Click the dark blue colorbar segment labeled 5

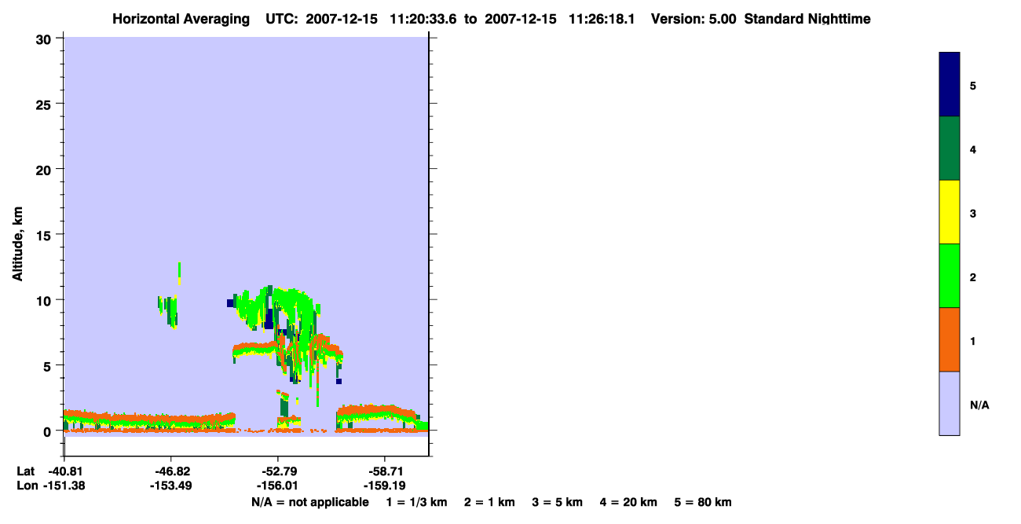(x=950, y=85)
